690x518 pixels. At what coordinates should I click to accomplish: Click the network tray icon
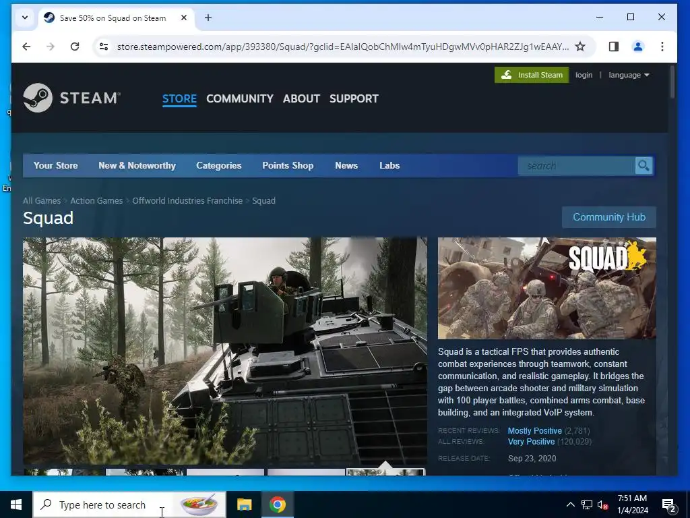(587, 505)
